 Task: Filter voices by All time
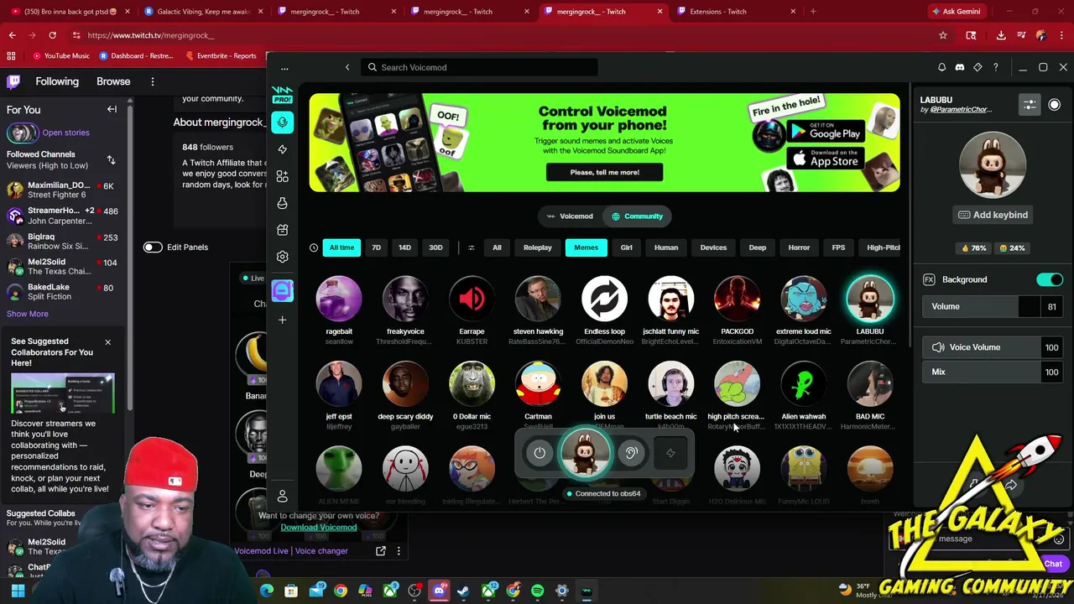[x=341, y=247]
